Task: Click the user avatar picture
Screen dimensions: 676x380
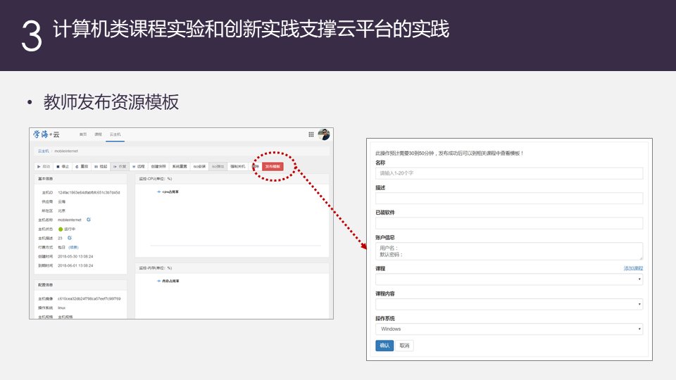Action: pos(324,134)
